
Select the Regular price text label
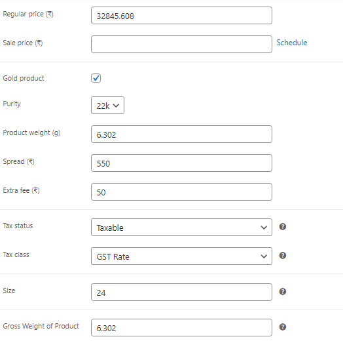(x=28, y=14)
